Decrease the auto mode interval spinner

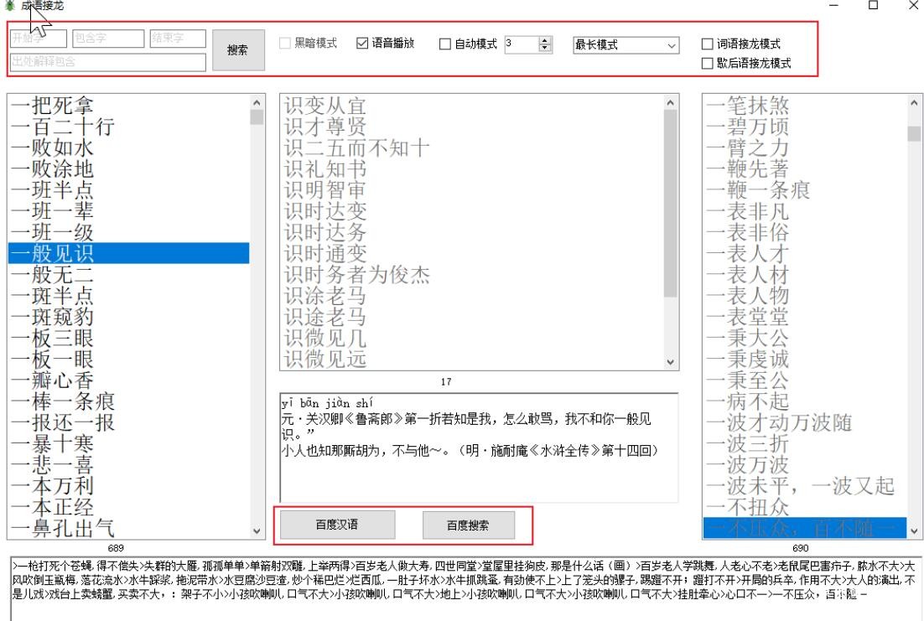point(545,49)
